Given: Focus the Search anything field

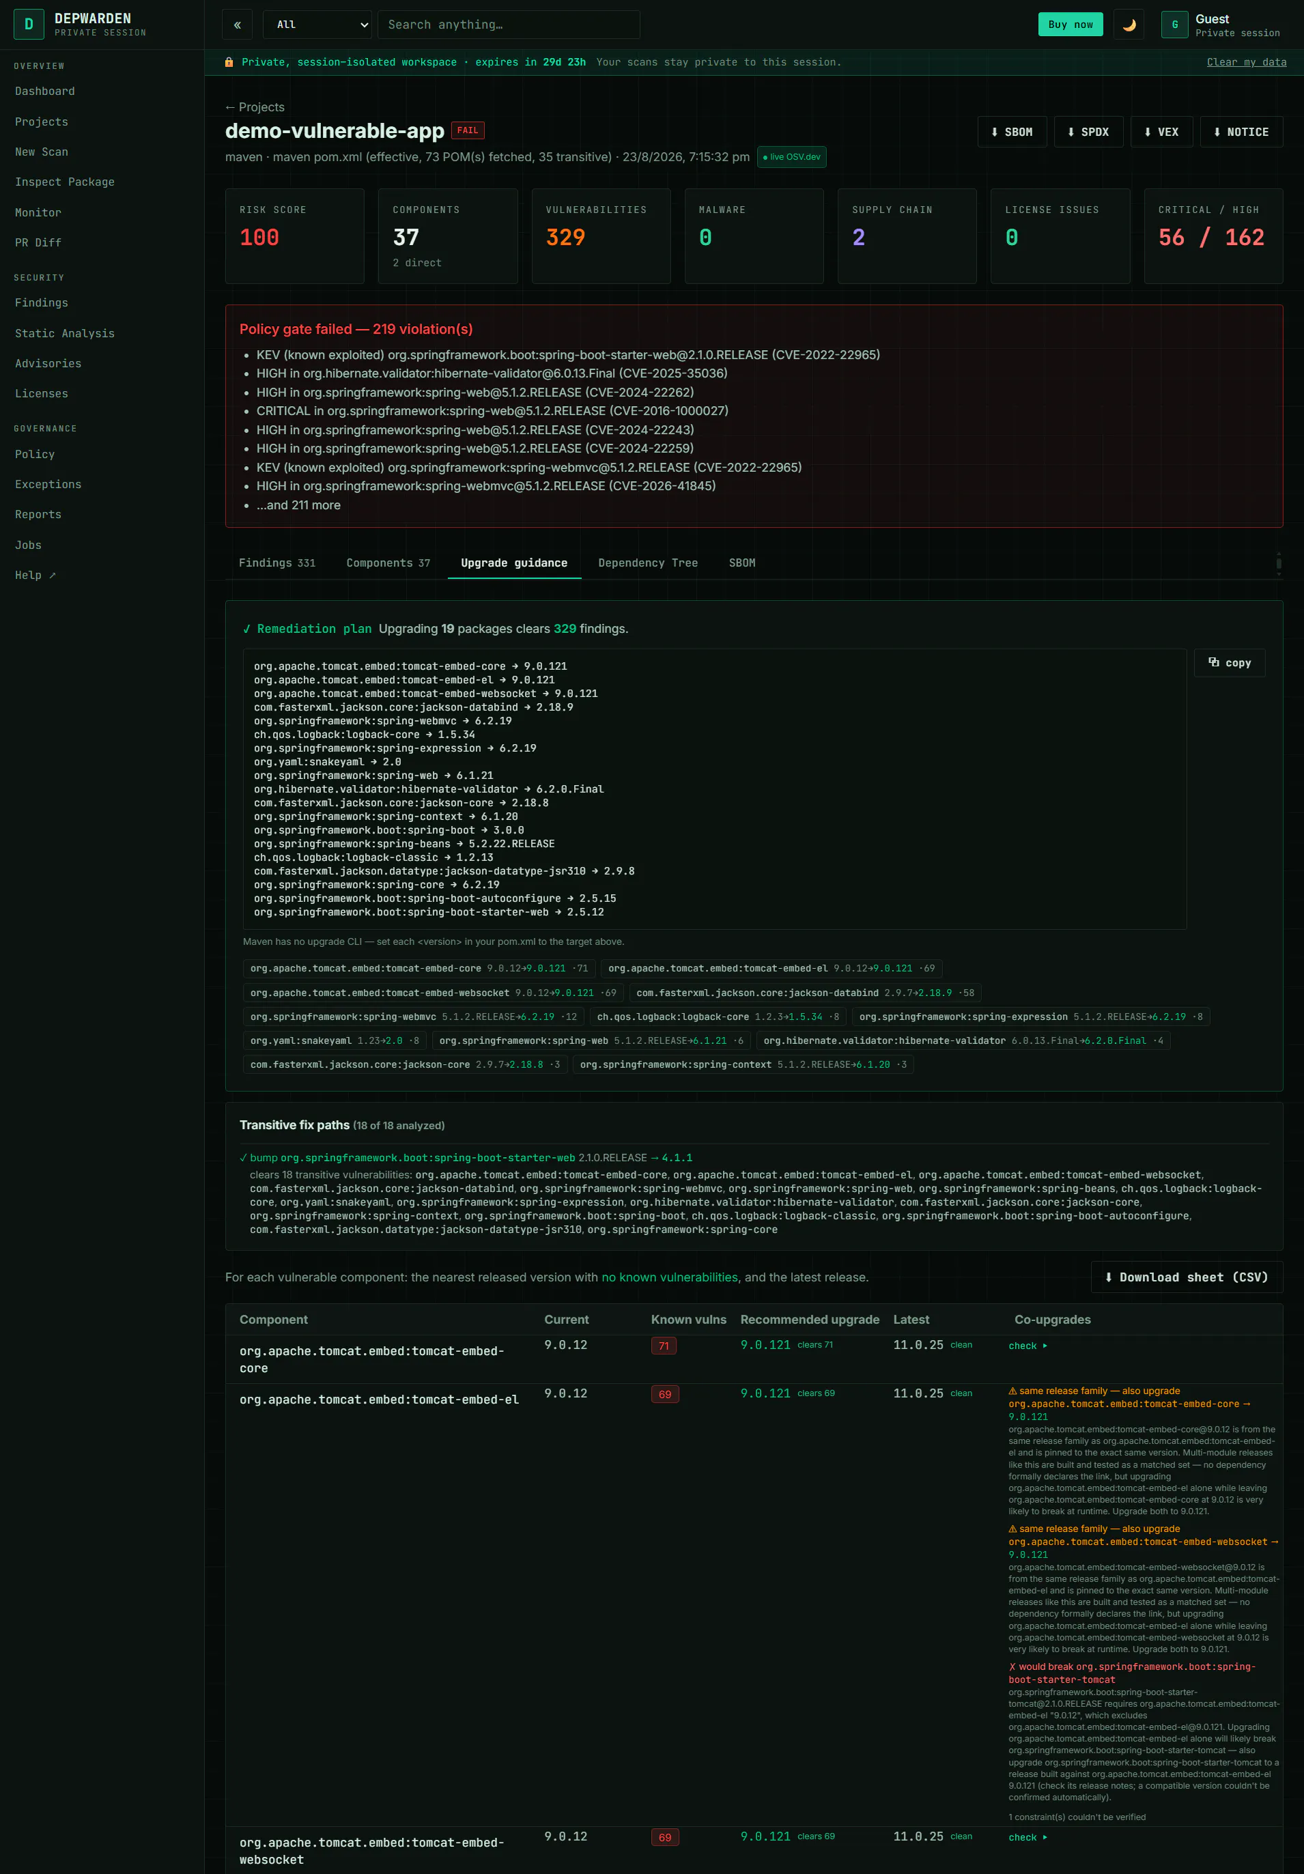Looking at the screenshot, I should coord(509,25).
